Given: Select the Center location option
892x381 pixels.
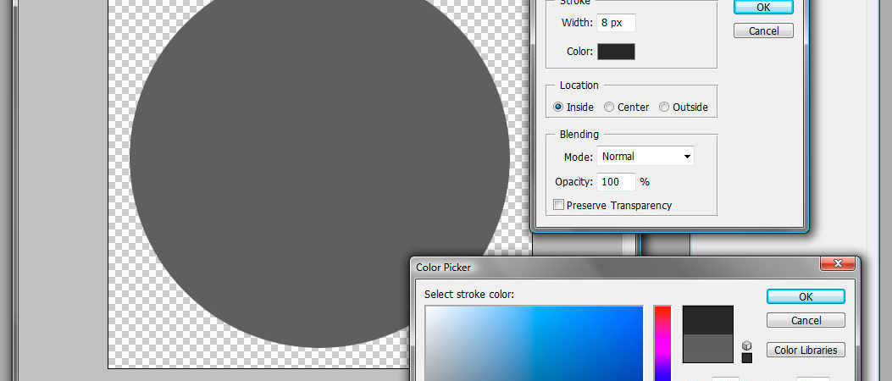Looking at the screenshot, I should (627, 107).
